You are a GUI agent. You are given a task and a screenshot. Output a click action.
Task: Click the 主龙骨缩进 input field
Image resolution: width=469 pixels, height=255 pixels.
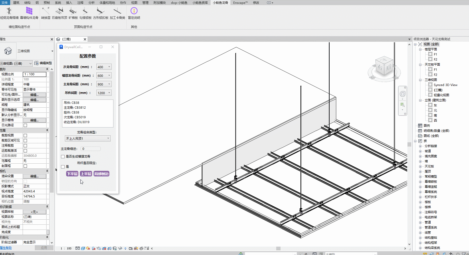pyautogui.click(x=90, y=149)
